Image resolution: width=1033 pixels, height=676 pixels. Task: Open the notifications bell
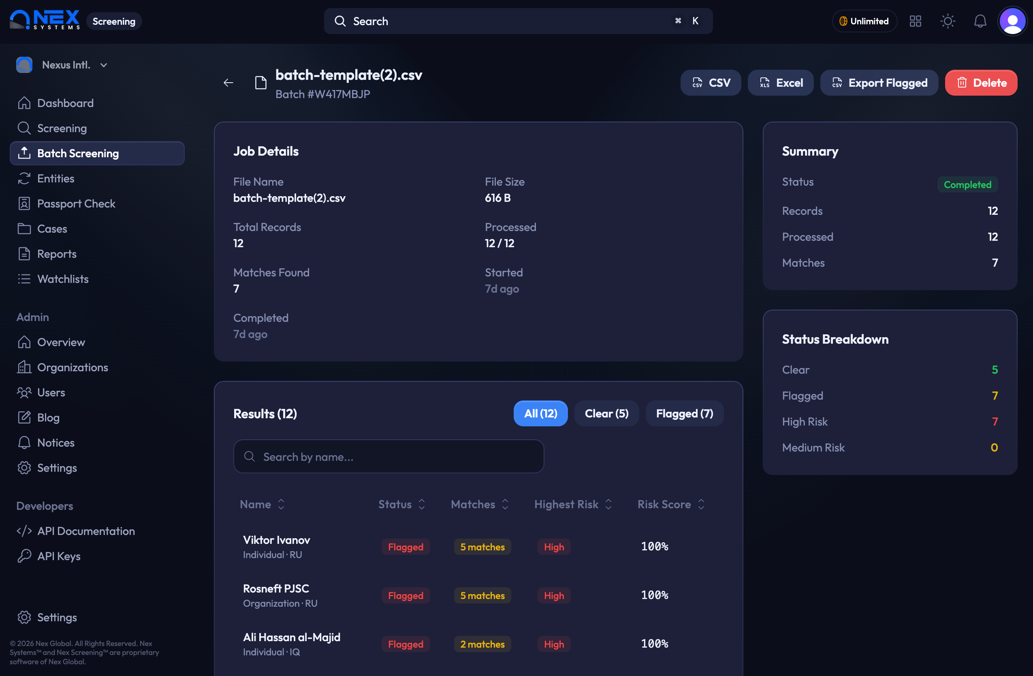(980, 21)
